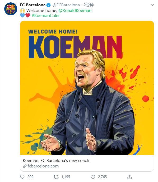Viewport: 158px width, 182px height.
Task: Open the Koeman welcome home illustration
Action: (x=87, y=88)
